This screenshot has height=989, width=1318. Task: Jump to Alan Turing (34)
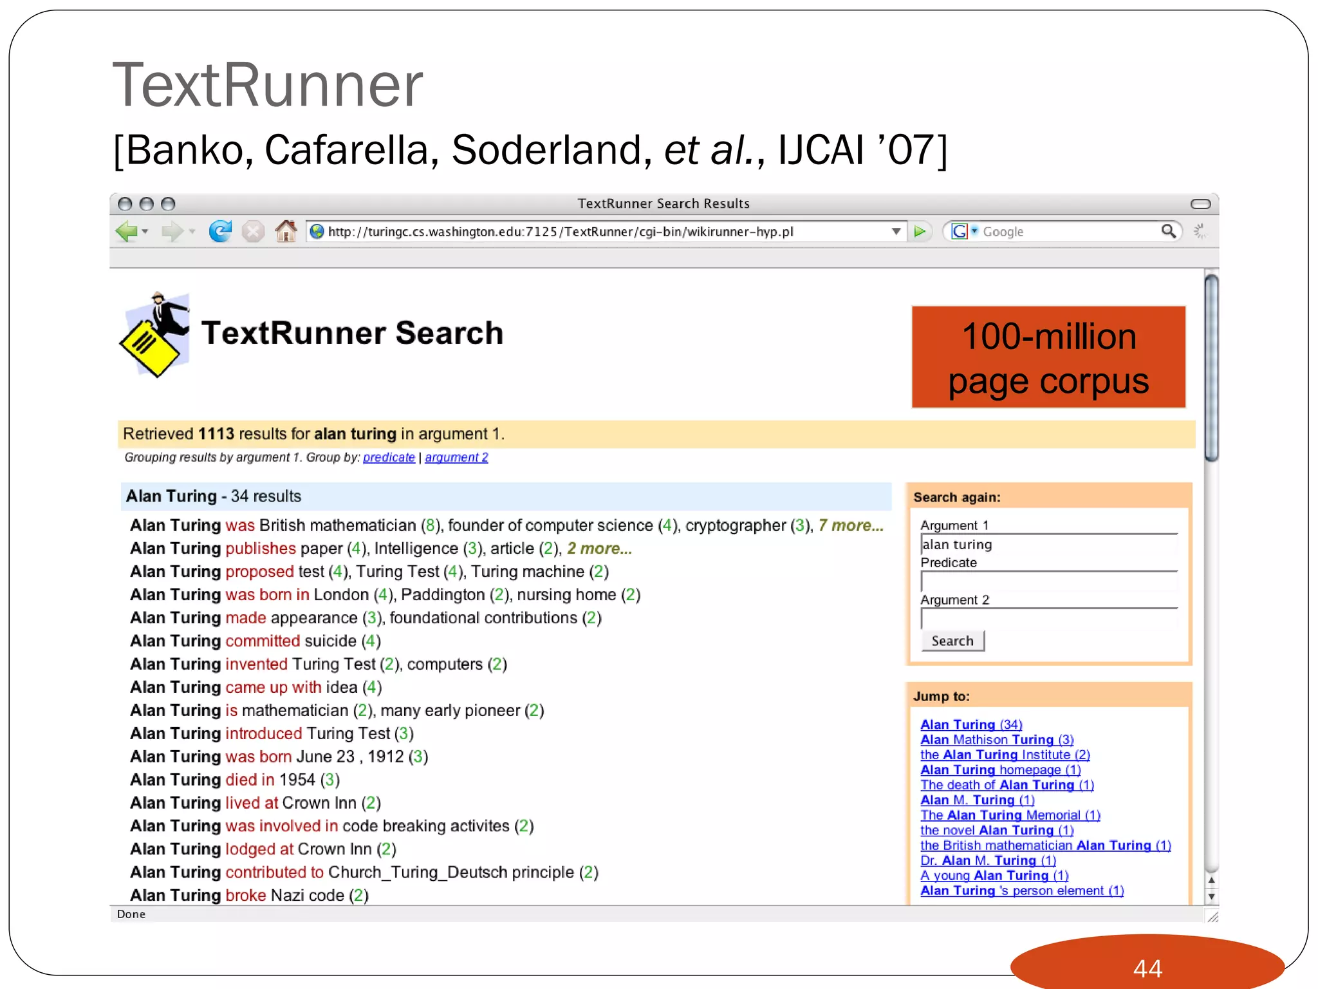pyautogui.click(x=971, y=724)
